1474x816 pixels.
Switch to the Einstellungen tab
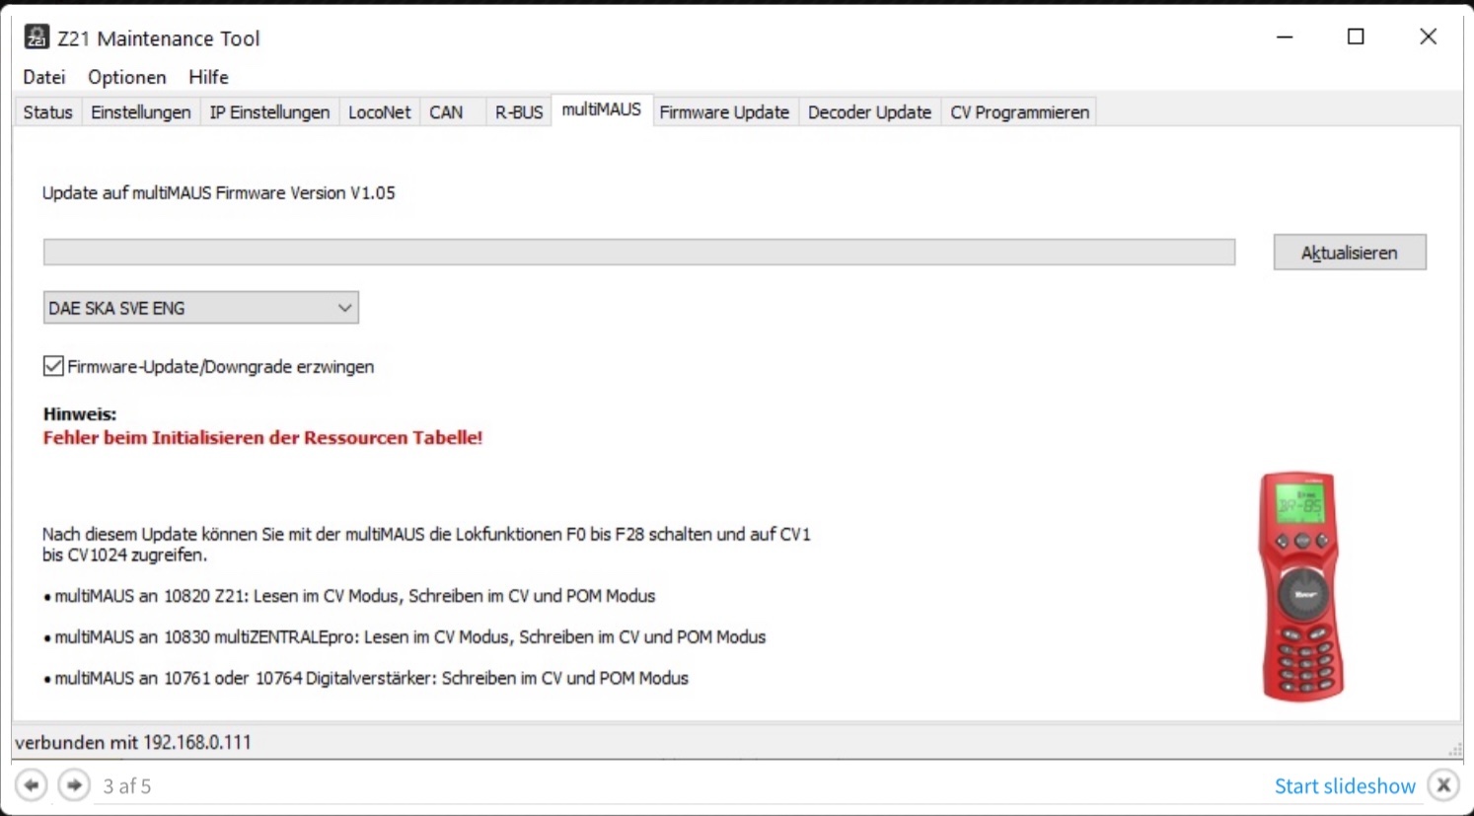pyautogui.click(x=141, y=112)
